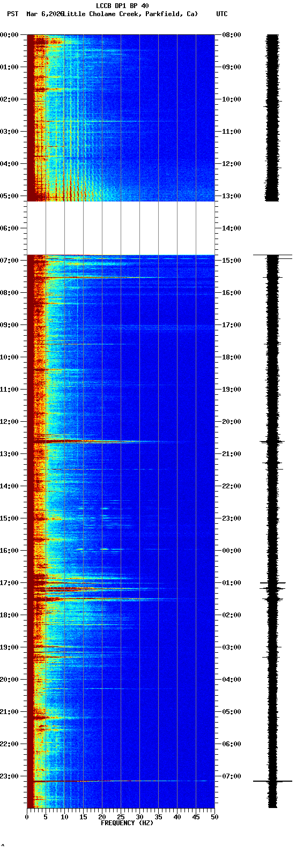The width and height of the screenshot is (296, 851).
Task: Click the frequency axis tick label 30
Action: point(139,817)
